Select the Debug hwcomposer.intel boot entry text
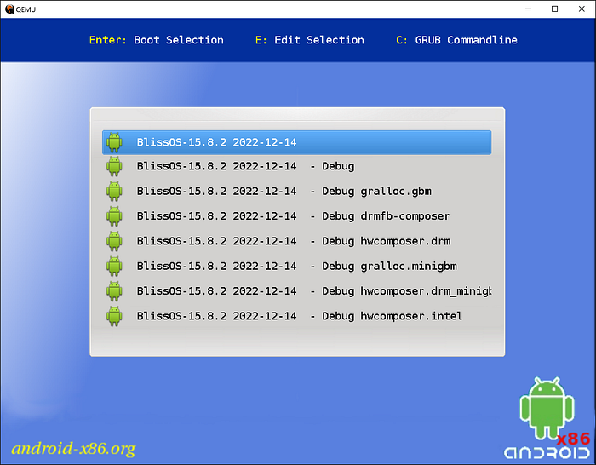Viewport: 596px width, 465px height. pos(300,316)
